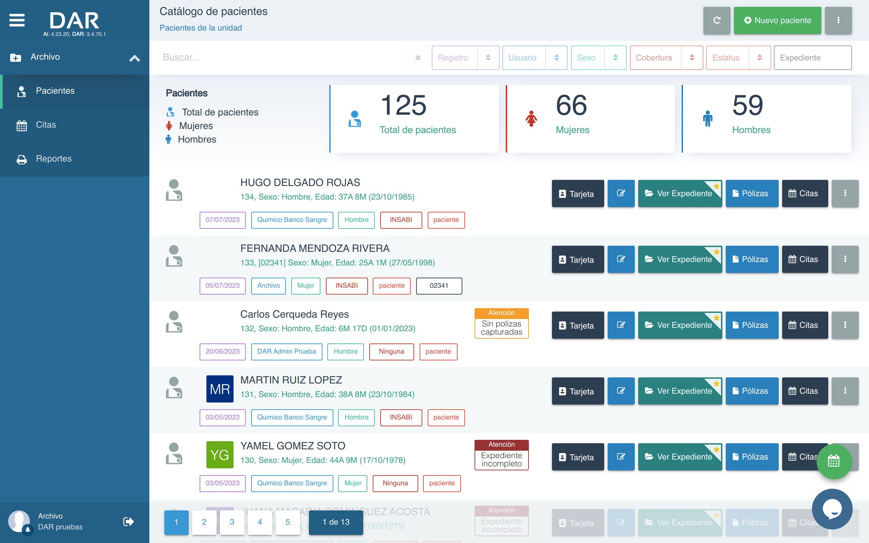869x543 pixels.
Task: Select Reportes in the sidebar
Action: [x=75, y=159]
